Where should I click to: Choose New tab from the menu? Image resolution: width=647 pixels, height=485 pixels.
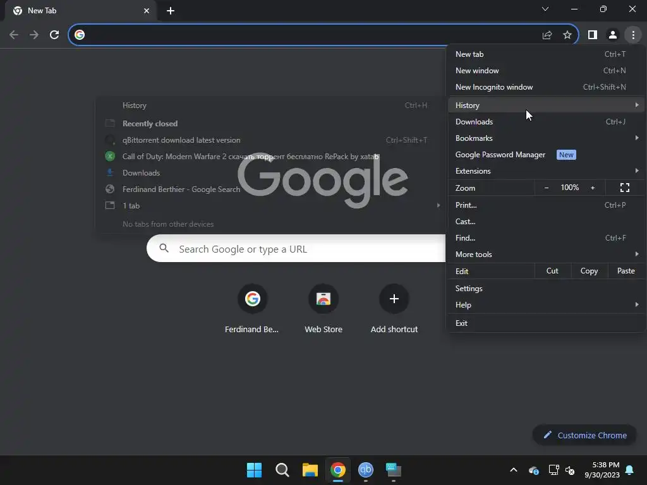click(546, 54)
